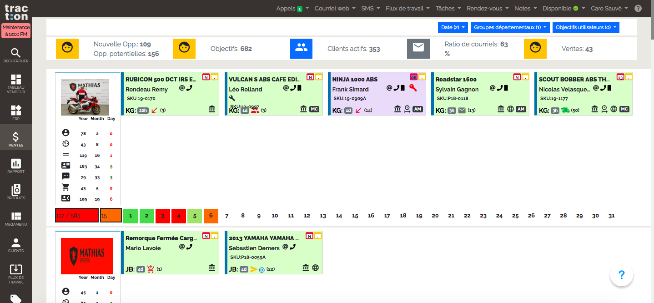Click the MC badge on the VULCAN S card
This screenshot has width=654, height=303.
pyautogui.click(x=314, y=109)
